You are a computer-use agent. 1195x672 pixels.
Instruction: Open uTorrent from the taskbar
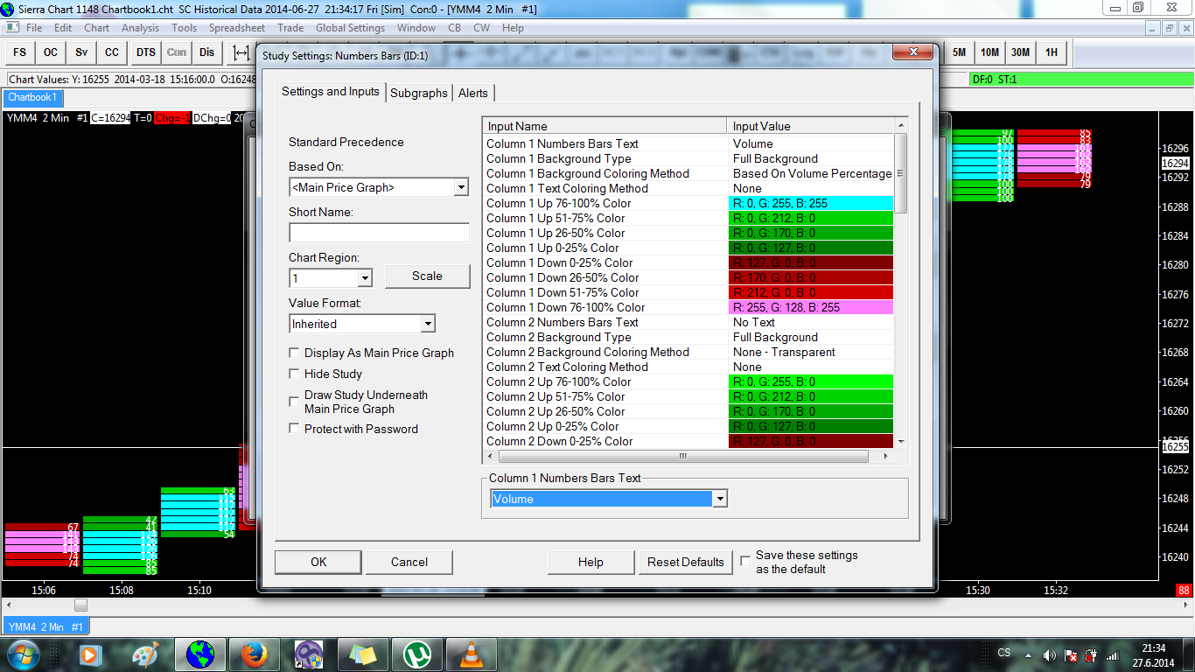(417, 654)
